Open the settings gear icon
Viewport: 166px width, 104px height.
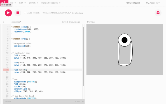click(158, 13)
